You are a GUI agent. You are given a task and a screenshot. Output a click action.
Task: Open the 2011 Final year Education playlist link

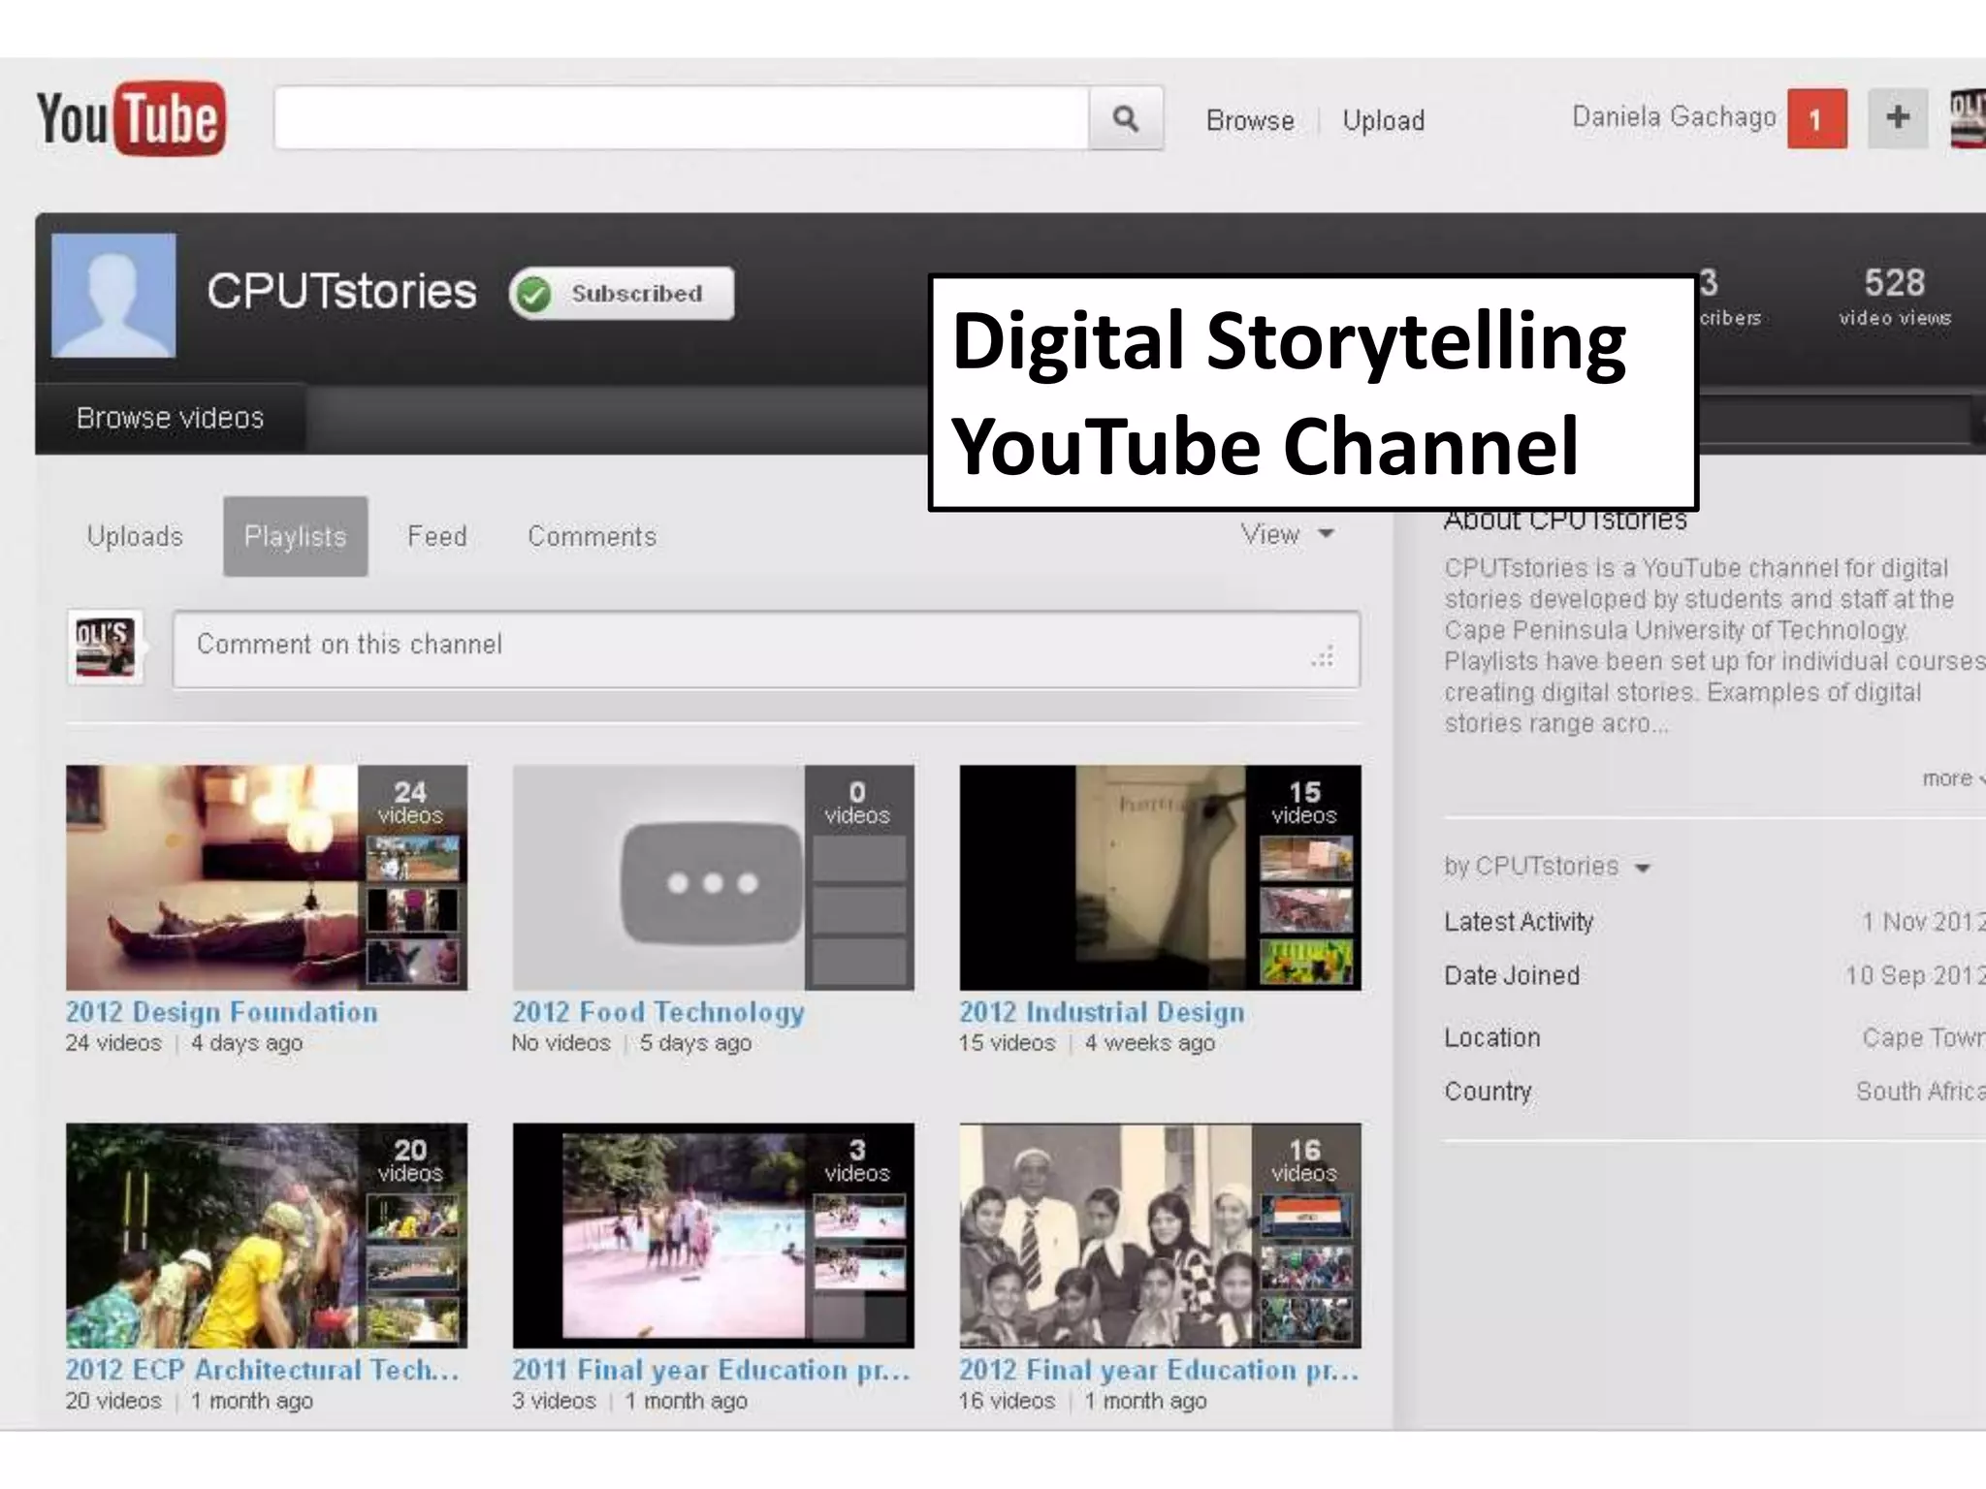[x=711, y=1369]
